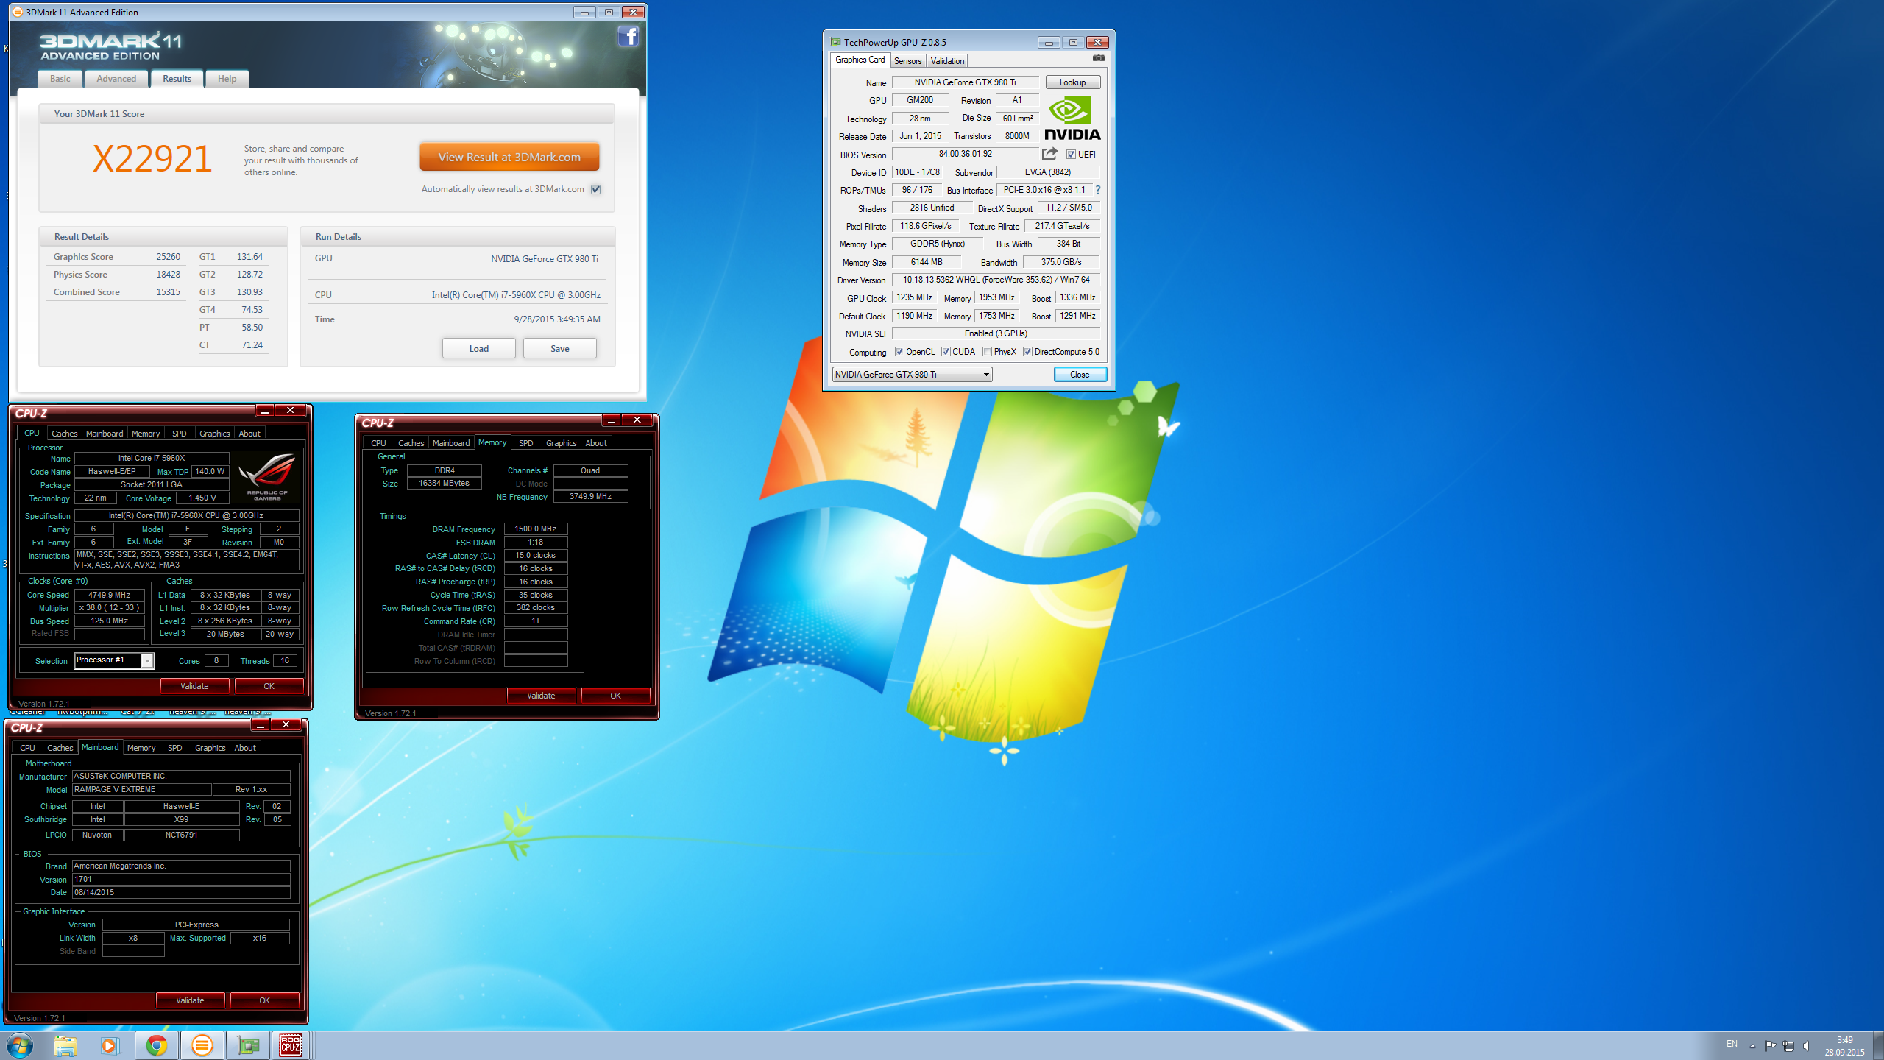
Task: Click the Action Center flag tray icon
Action: (x=1770, y=1045)
